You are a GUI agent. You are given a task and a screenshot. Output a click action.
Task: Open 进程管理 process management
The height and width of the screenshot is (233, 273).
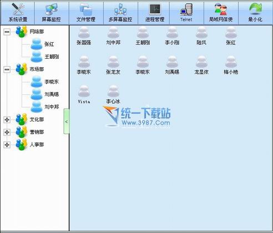click(x=155, y=13)
